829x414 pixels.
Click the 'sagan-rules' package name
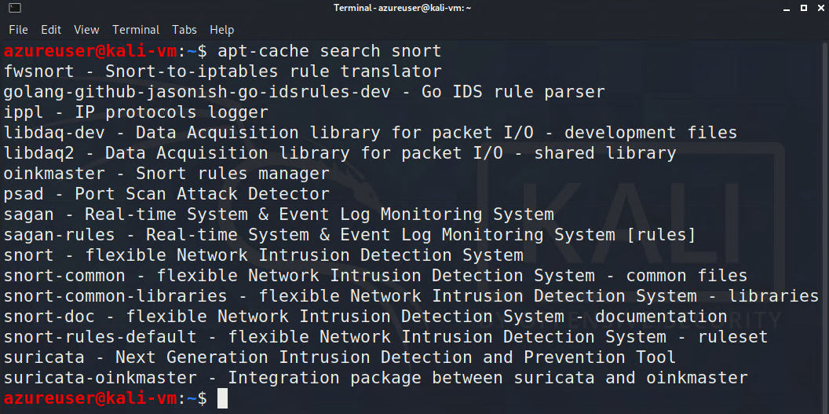click(x=60, y=235)
